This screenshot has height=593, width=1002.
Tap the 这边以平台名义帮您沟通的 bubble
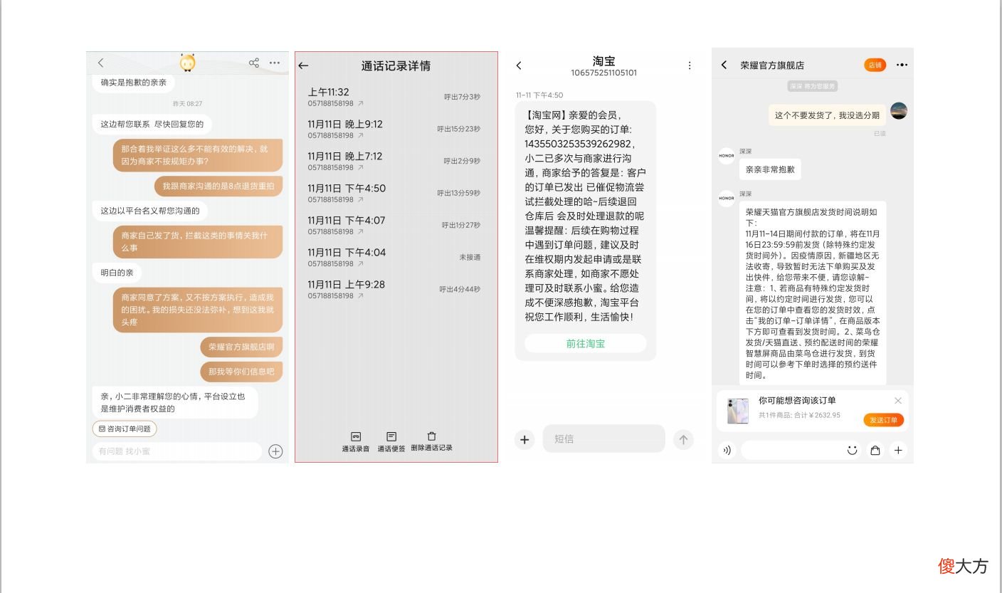pyautogui.click(x=150, y=211)
